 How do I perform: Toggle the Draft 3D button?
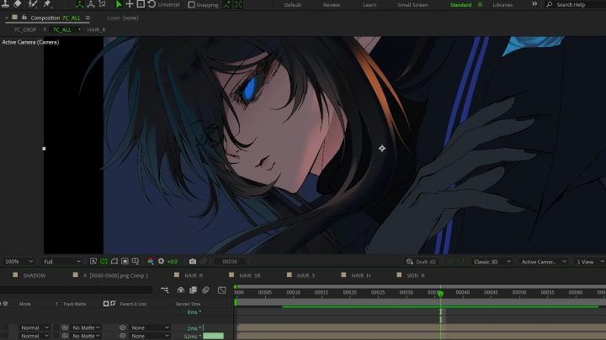point(421,262)
